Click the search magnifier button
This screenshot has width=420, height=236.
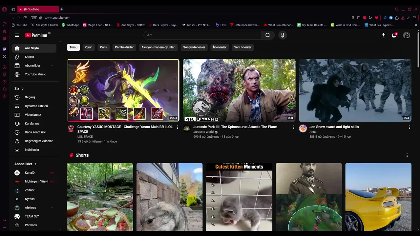(268, 35)
